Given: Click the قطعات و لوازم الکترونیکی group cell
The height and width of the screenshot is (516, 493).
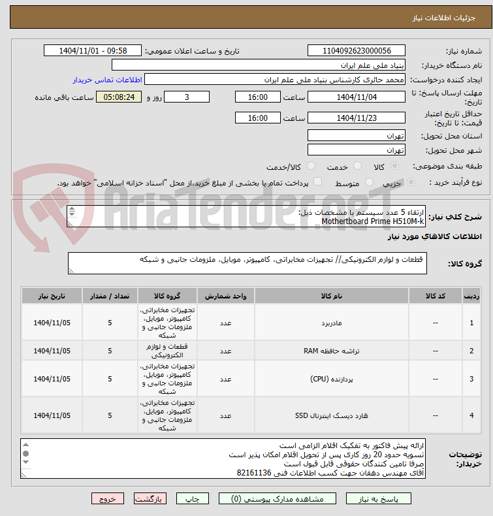Looking at the screenshot, I should point(167,351).
